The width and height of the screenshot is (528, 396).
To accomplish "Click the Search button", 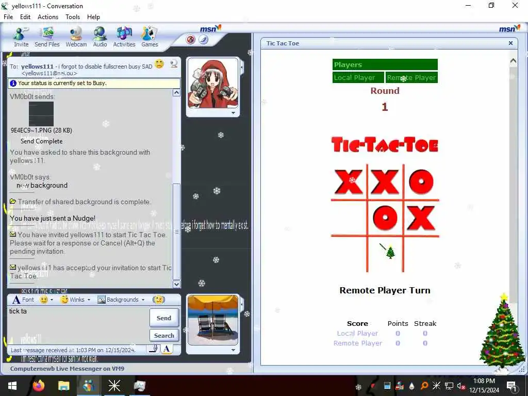I will coord(164,335).
